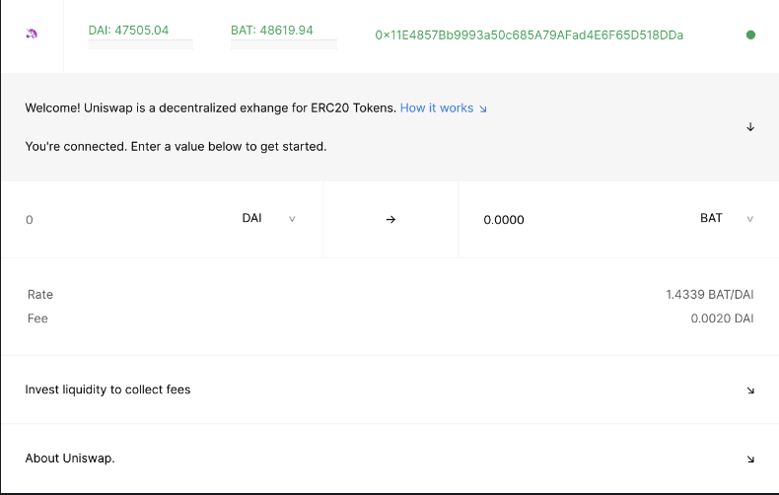
Task: Click the You're connected message text
Action: (x=176, y=147)
